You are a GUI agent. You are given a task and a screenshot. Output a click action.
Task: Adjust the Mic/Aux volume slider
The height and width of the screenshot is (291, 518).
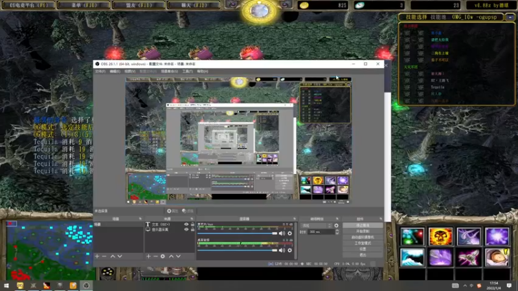coord(237,233)
